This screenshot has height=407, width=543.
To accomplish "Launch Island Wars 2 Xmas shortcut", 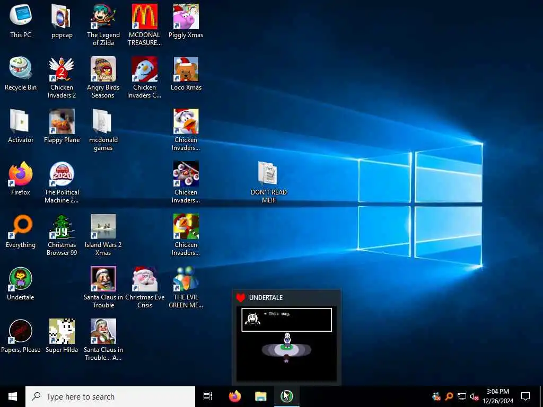I will point(103,235).
